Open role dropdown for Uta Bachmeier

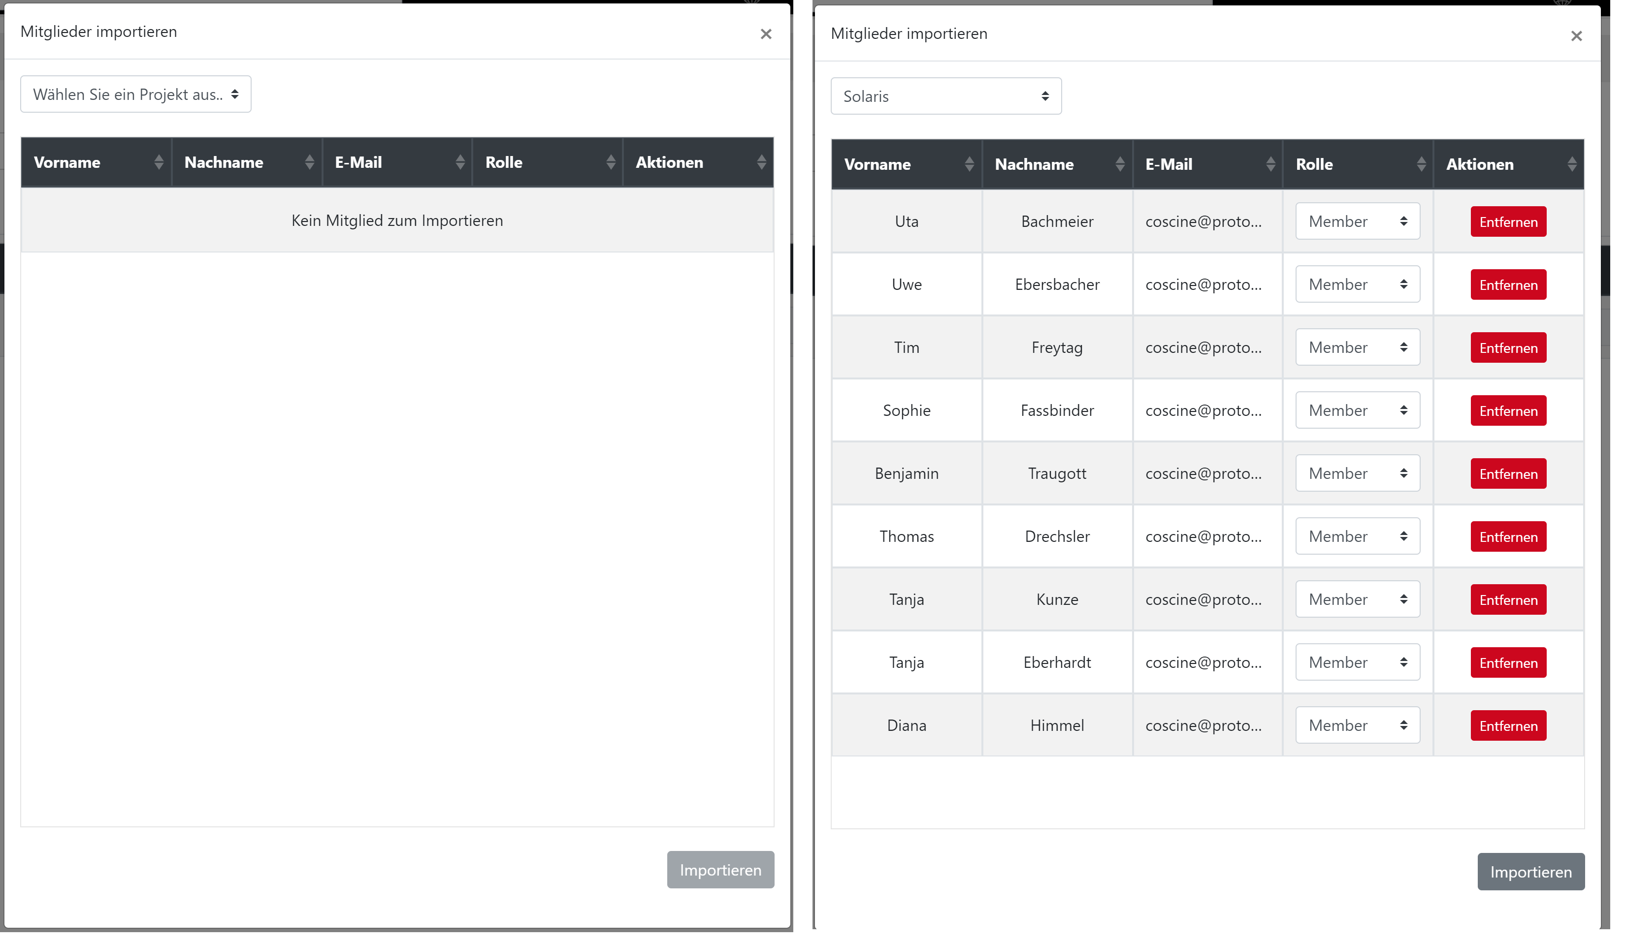point(1358,222)
